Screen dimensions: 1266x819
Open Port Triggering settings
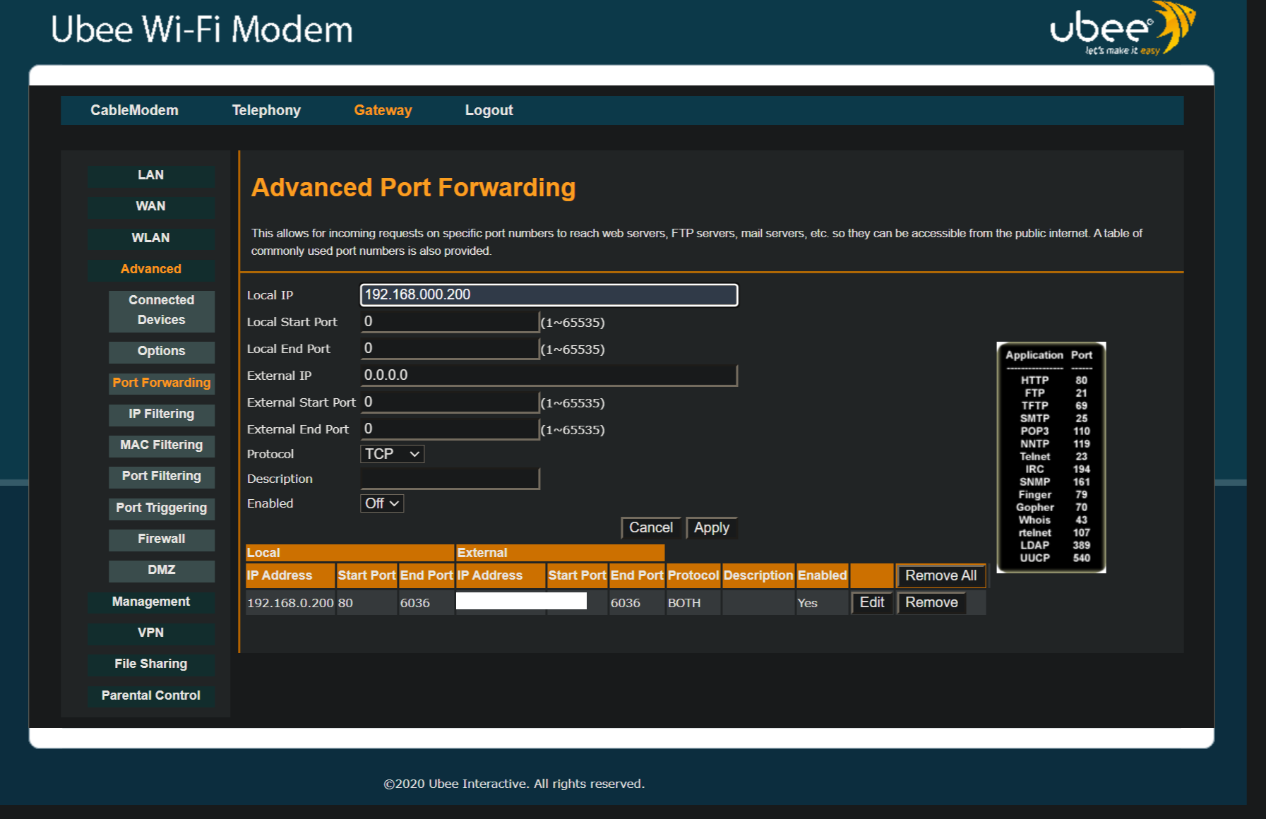pyautogui.click(x=162, y=508)
